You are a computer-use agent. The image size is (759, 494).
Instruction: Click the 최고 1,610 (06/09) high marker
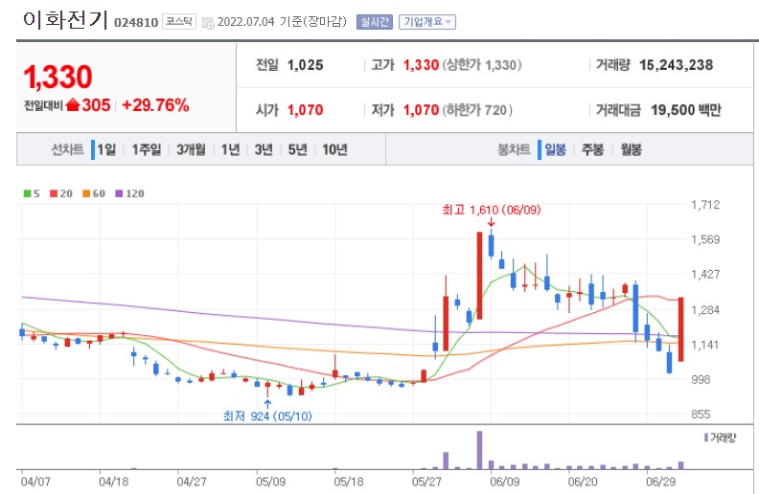(x=492, y=210)
